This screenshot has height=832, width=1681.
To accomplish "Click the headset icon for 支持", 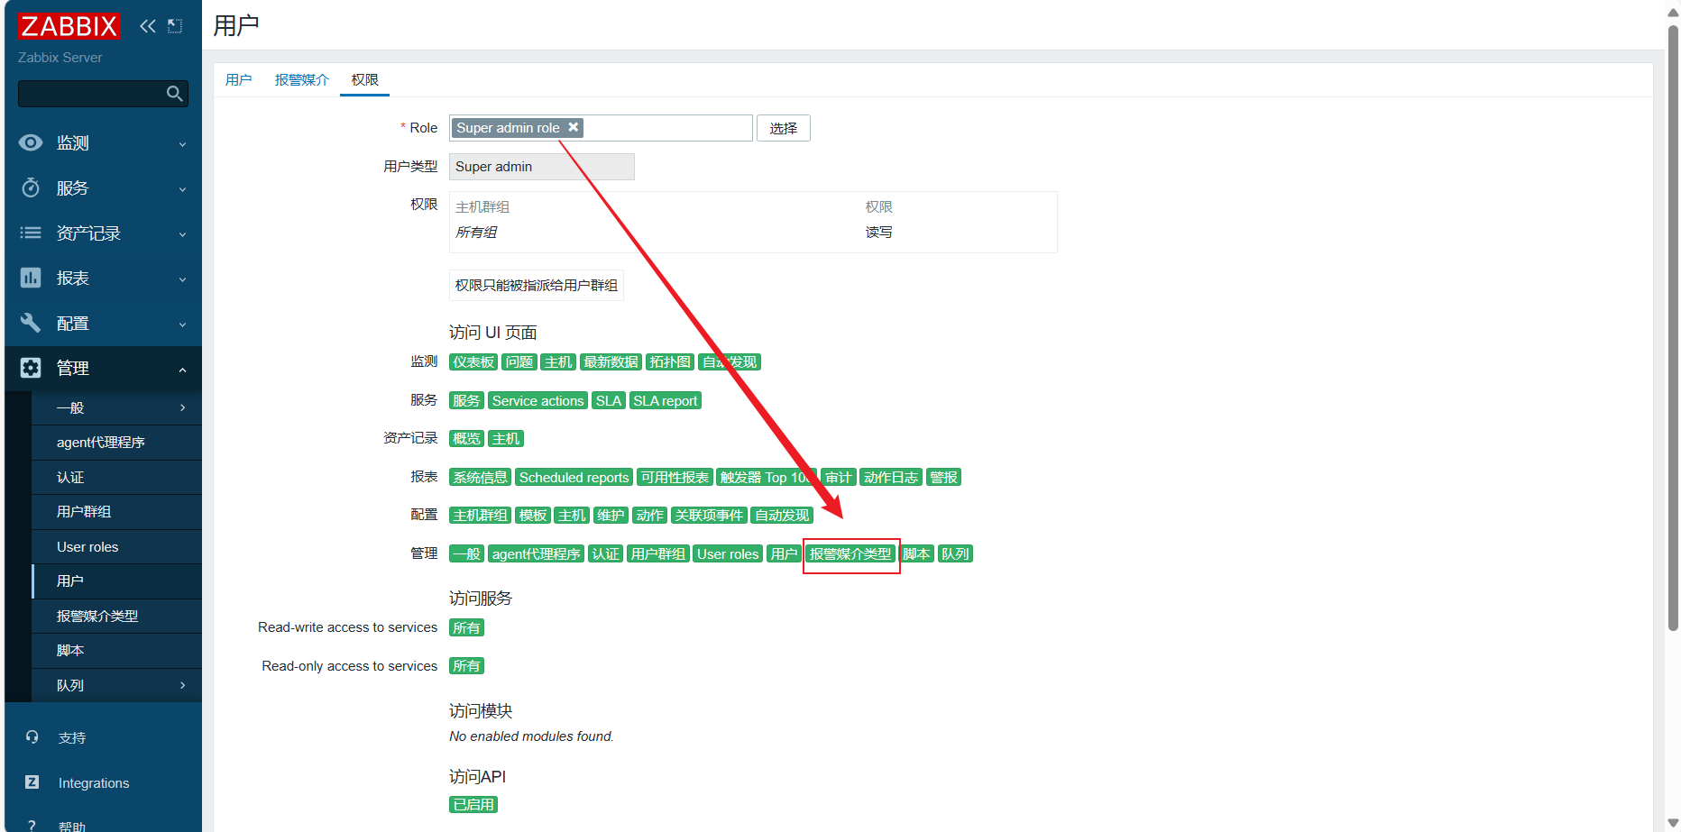I will tap(32, 737).
